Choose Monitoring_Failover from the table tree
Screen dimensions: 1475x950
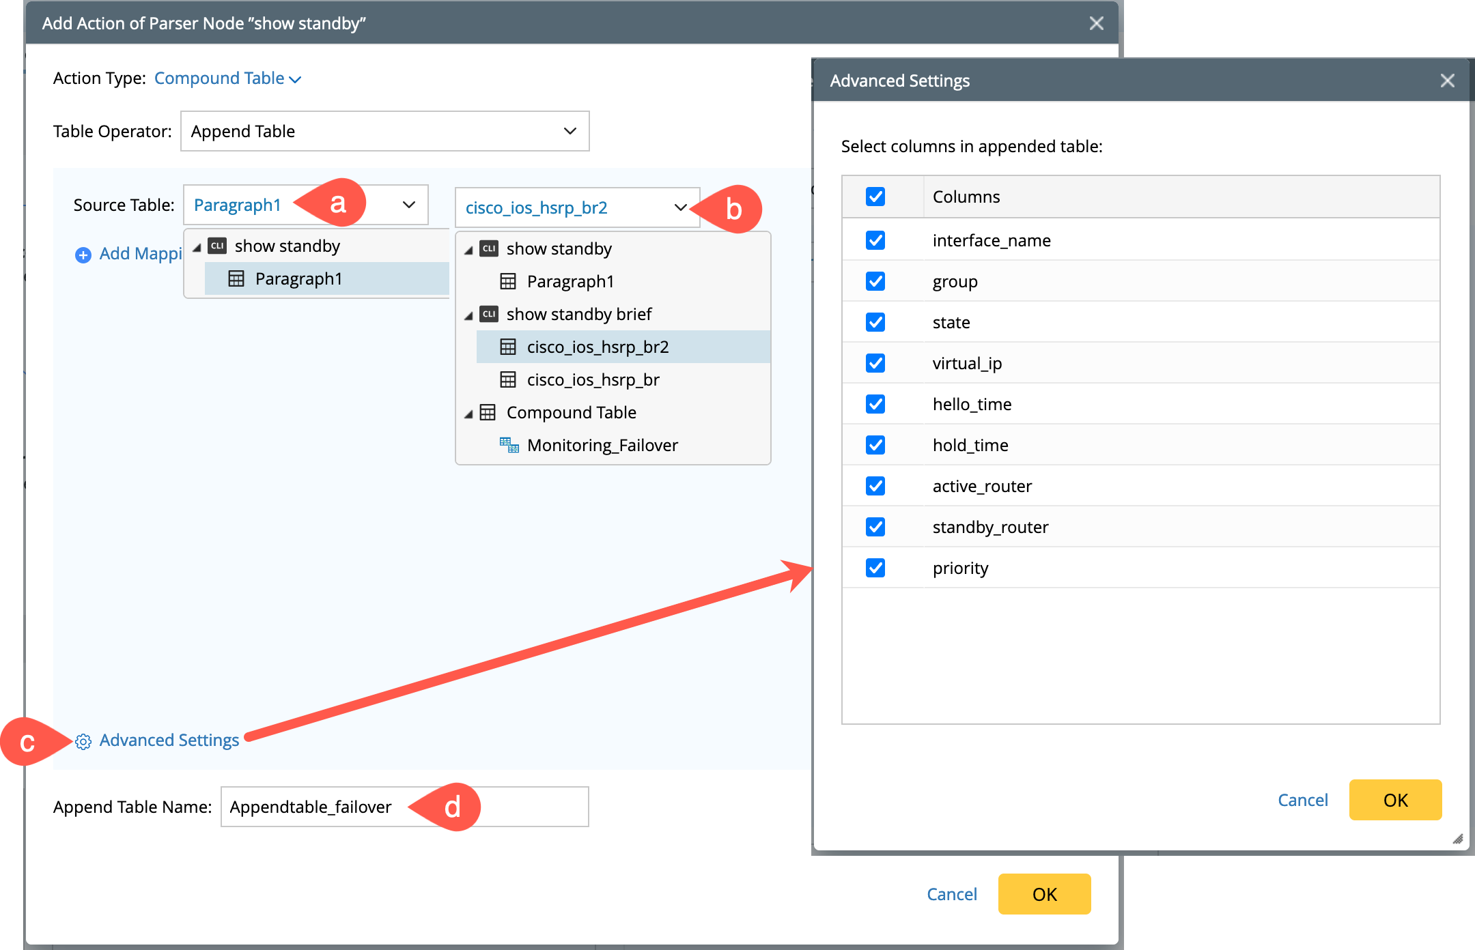point(602,446)
